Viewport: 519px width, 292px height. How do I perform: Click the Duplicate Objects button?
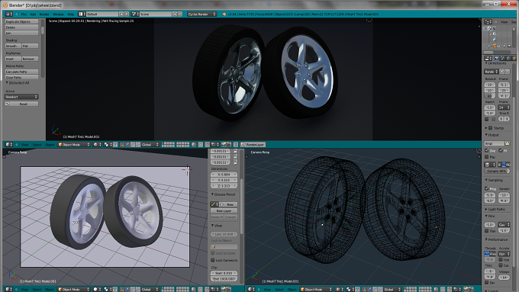point(21,21)
